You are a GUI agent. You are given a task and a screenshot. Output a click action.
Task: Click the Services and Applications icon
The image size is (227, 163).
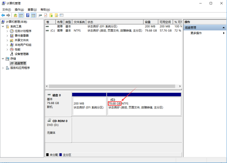(x=7, y=68)
